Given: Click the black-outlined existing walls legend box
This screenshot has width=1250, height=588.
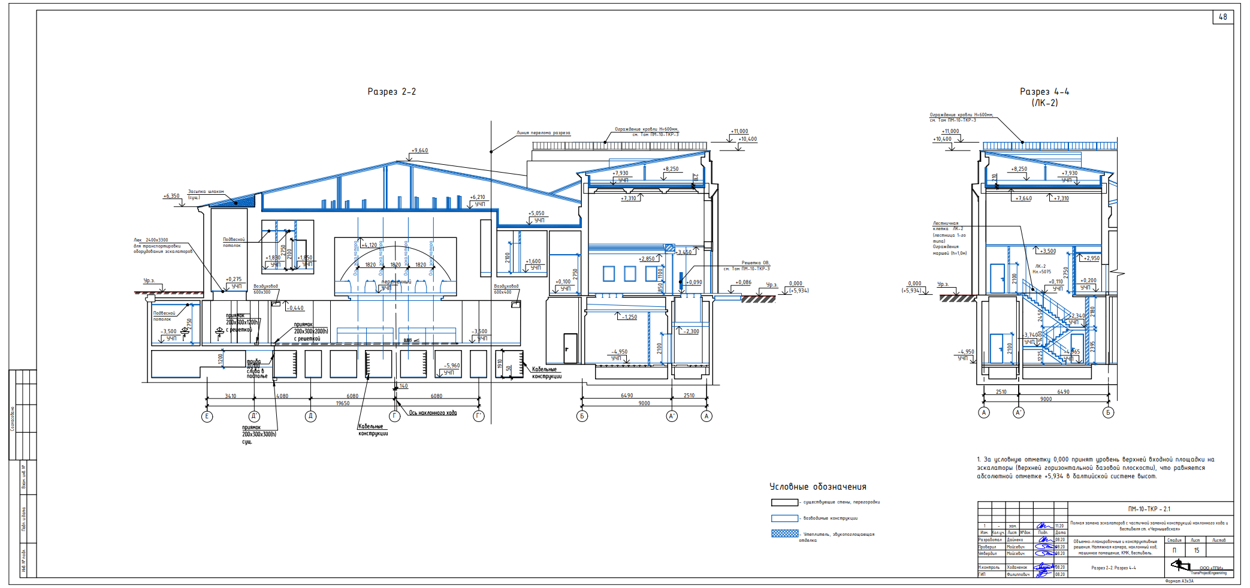Looking at the screenshot, I should coord(784,502).
